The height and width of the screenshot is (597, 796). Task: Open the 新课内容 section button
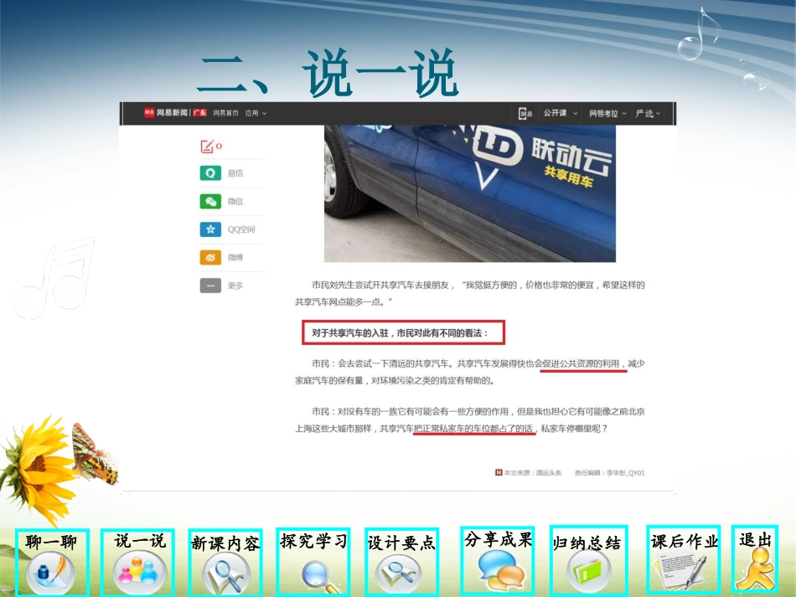coord(225,562)
